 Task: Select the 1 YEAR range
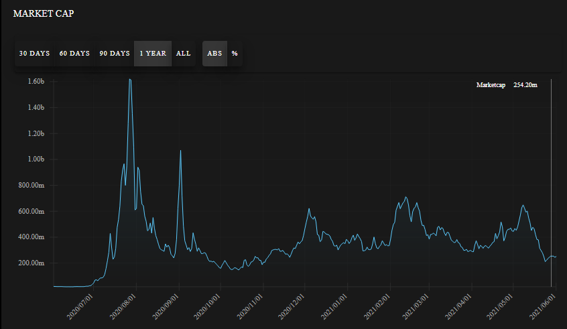click(153, 54)
